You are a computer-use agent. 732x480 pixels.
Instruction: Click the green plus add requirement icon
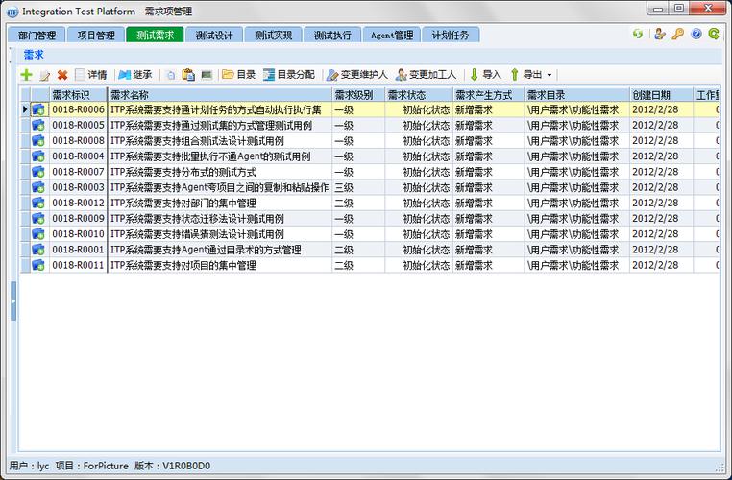pos(27,75)
